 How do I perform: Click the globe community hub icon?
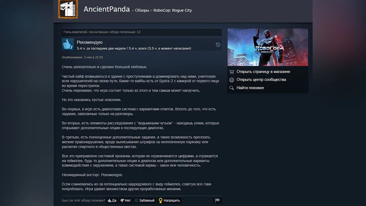point(232,80)
